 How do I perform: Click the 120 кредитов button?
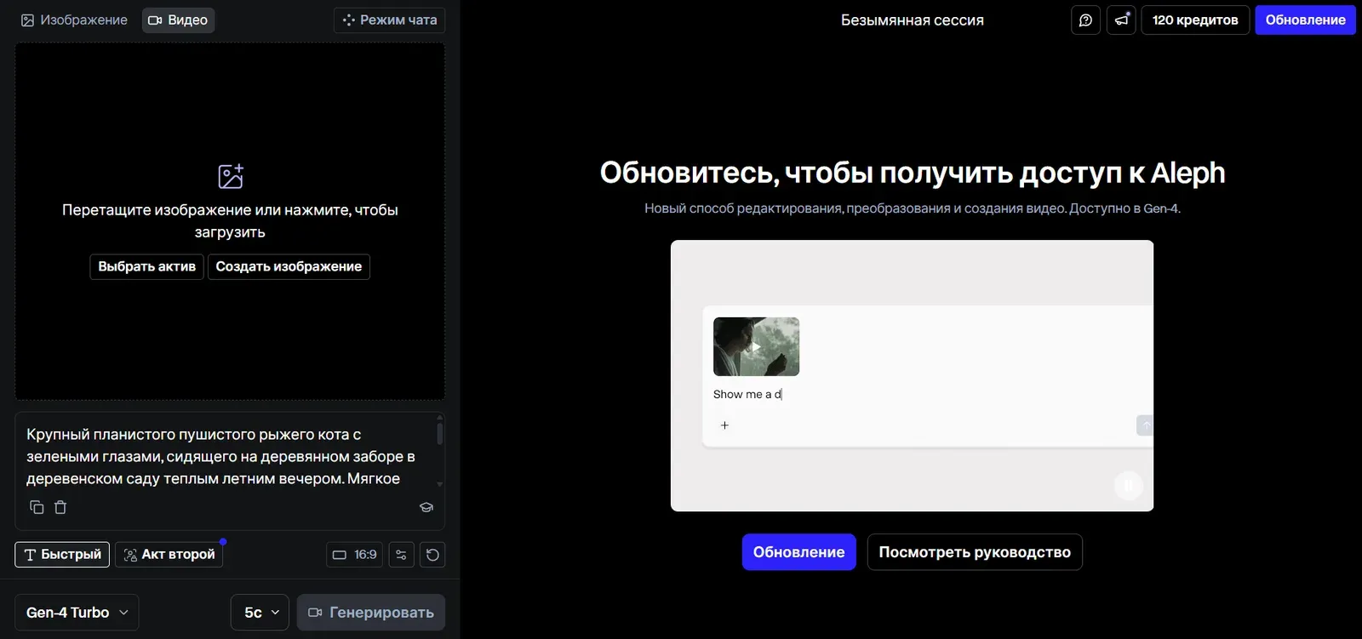coord(1195,20)
